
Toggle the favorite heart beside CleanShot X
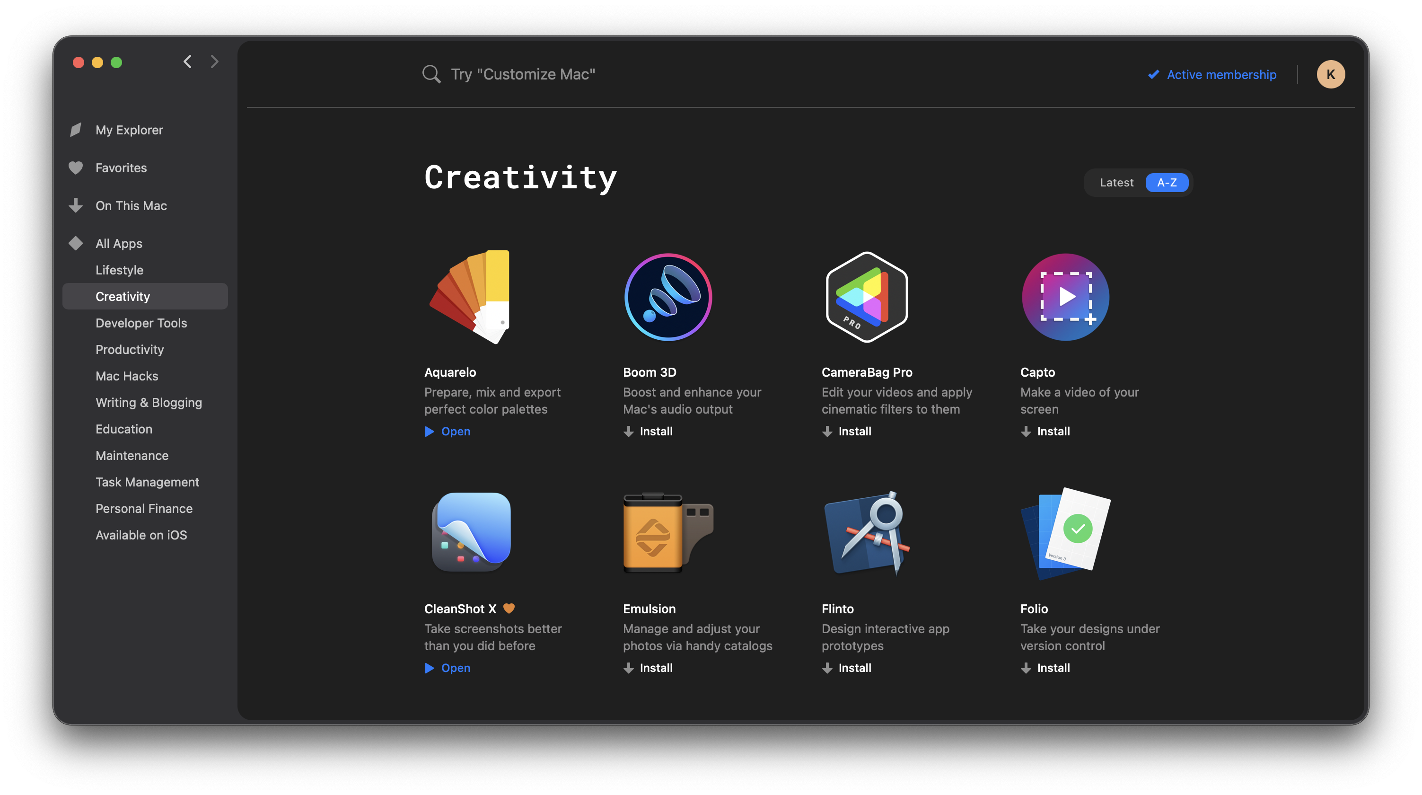(509, 608)
